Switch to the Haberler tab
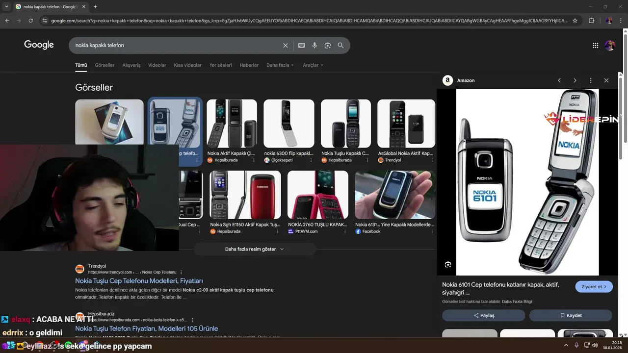The image size is (628, 353). (249, 65)
